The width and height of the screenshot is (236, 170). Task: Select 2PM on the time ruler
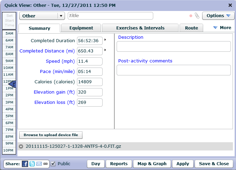click(x=9, y=95)
